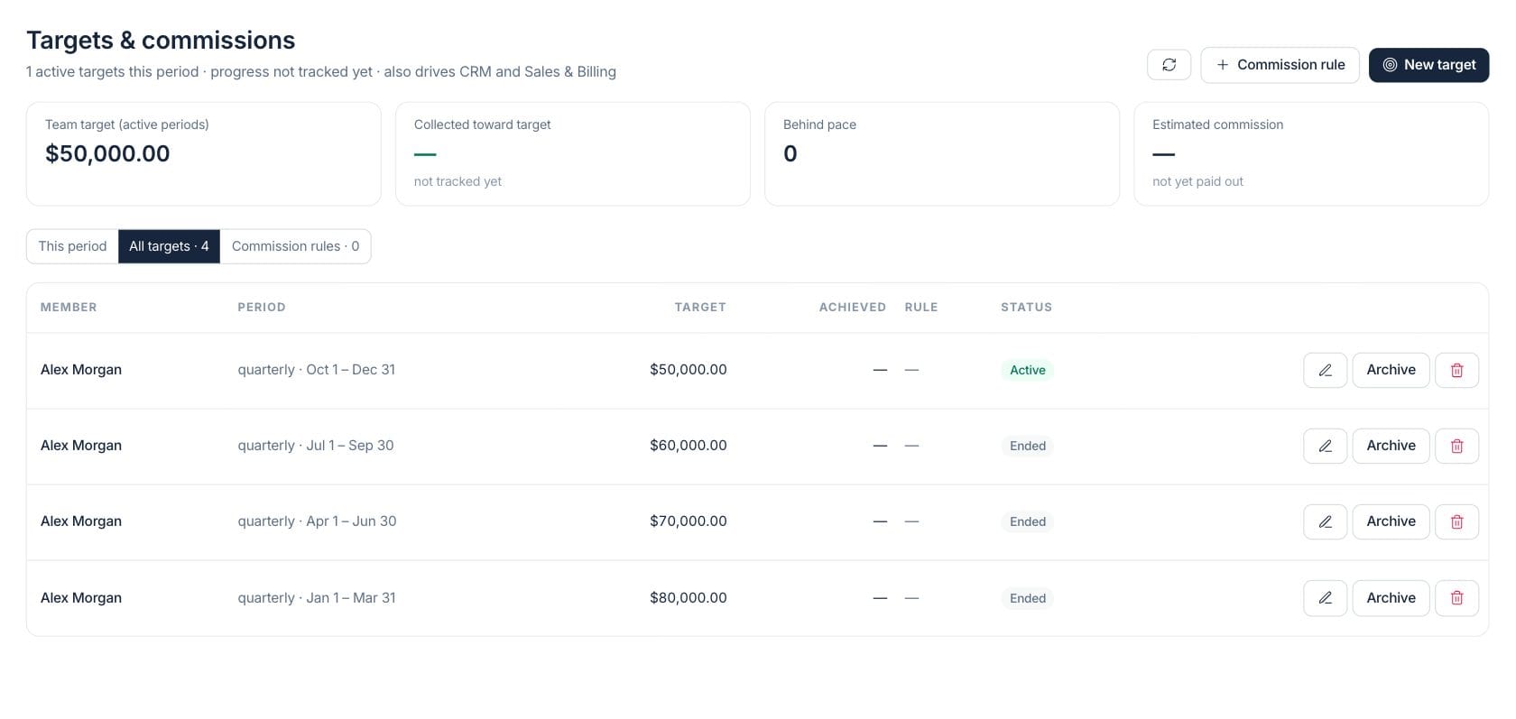Switch to the This period tab
The height and width of the screenshot is (719, 1516).
click(x=72, y=246)
